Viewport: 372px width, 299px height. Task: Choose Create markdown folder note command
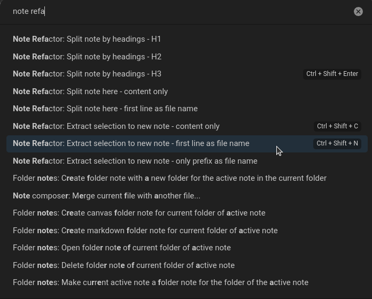(145, 231)
